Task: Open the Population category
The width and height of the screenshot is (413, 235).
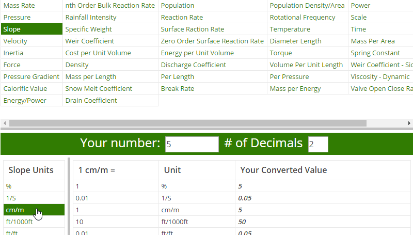Action: pyautogui.click(x=178, y=6)
